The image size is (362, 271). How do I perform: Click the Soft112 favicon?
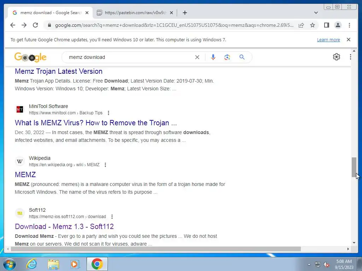[x=20, y=213]
